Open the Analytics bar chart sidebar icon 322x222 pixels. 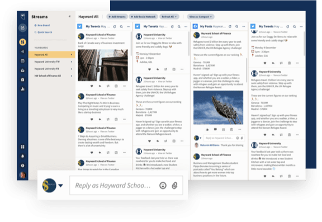[22, 89]
